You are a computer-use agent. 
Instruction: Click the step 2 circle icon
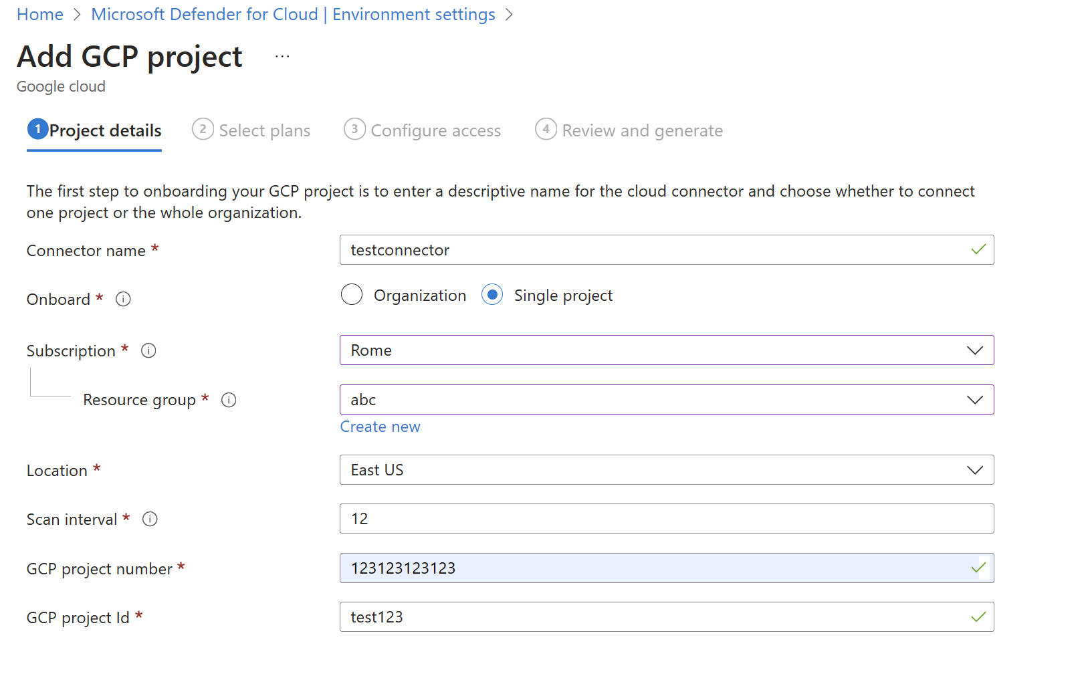203,129
